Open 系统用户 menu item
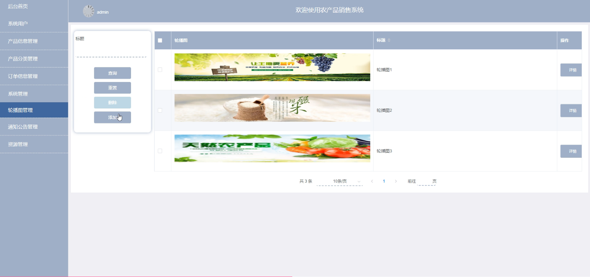Viewport: 590px width, 277px height. pyautogui.click(x=34, y=24)
